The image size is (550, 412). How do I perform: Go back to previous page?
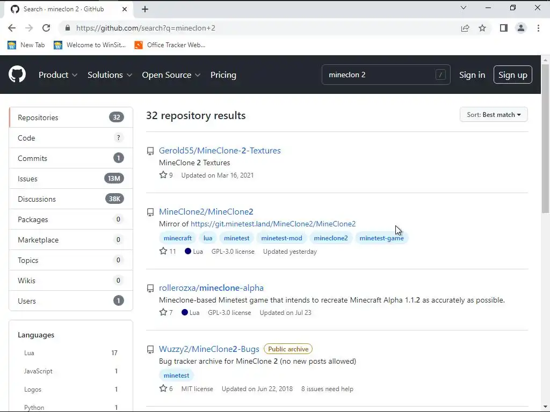[12, 28]
